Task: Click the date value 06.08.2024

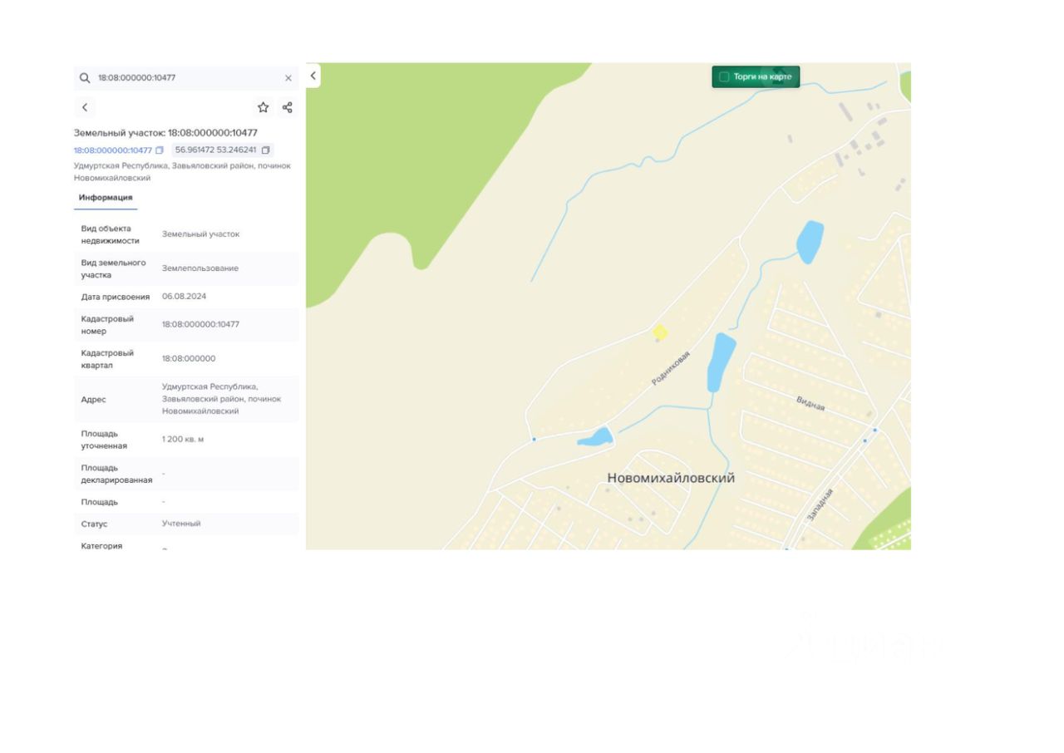Action: (185, 297)
